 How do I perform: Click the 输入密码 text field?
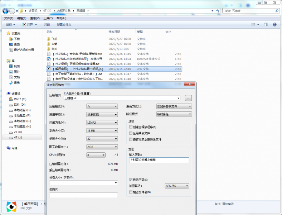[159, 160]
